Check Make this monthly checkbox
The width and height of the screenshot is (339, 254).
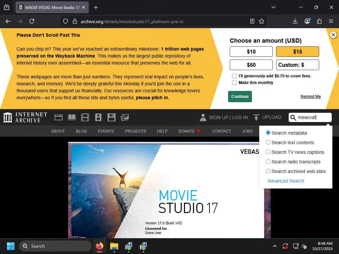pos(234,83)
